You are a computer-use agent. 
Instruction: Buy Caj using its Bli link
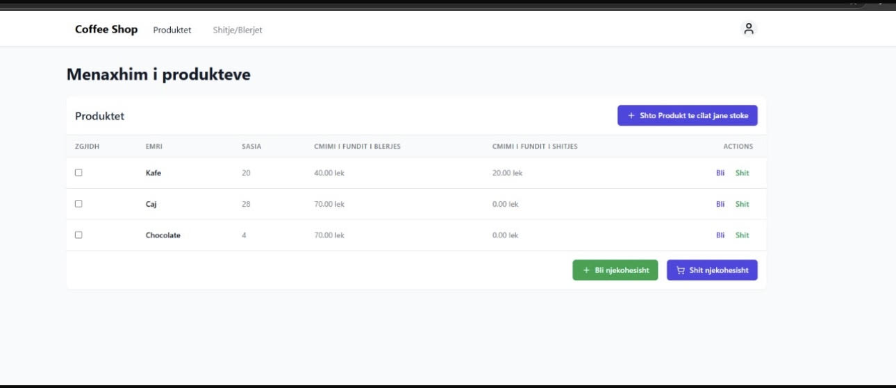720,204
